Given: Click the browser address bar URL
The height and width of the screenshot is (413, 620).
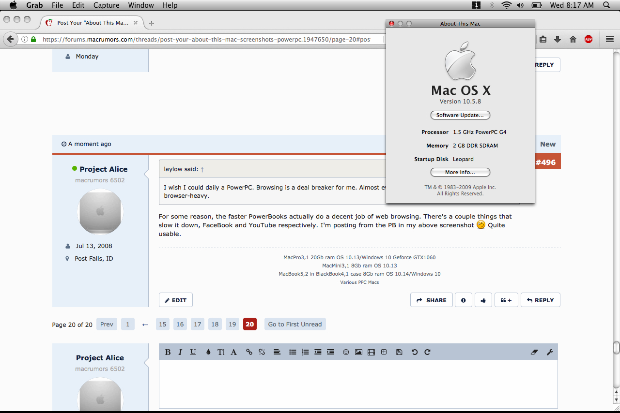Looking at the screenshot, I should point(206,39).
